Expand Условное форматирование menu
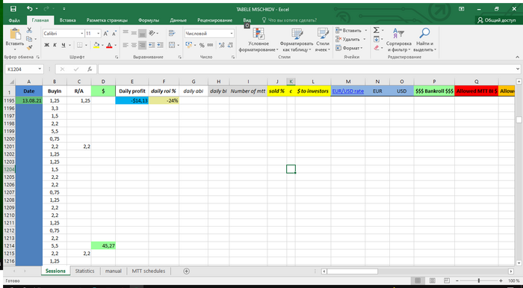 (x=259, y=40)
